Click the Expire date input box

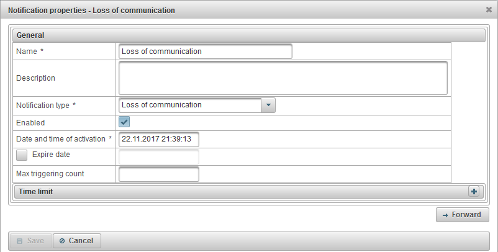tap(158, 156)
